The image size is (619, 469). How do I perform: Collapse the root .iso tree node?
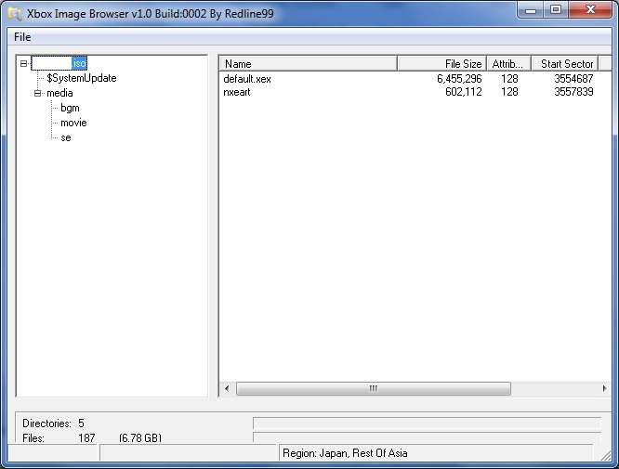click(x=23, y=63)
